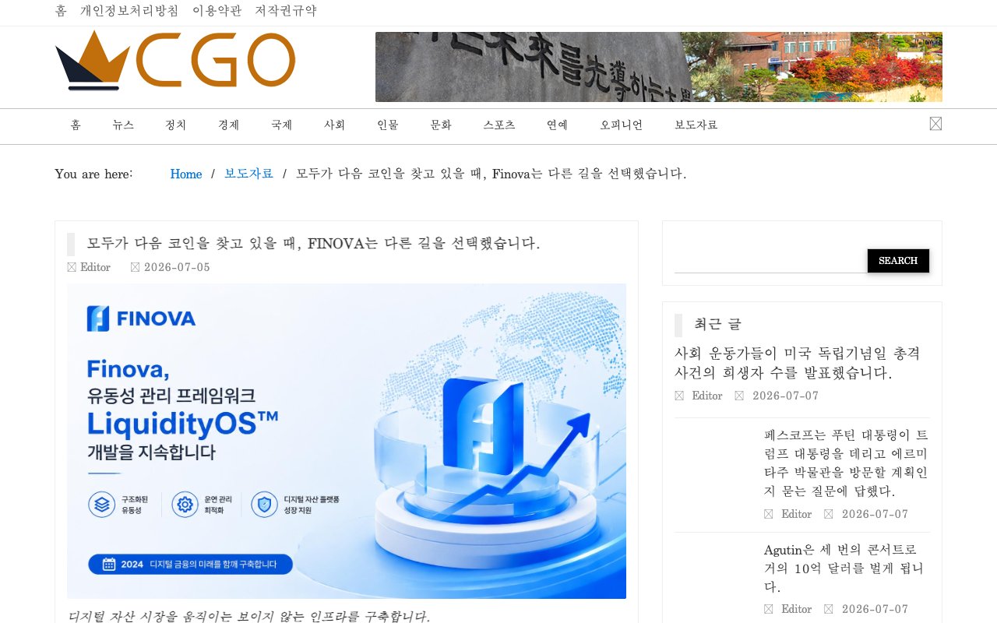Click the CGO crown logo

tap(175, 61)
